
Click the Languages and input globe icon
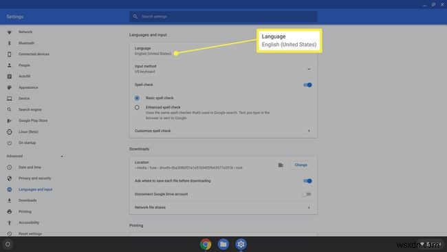[x=10, y=189]
